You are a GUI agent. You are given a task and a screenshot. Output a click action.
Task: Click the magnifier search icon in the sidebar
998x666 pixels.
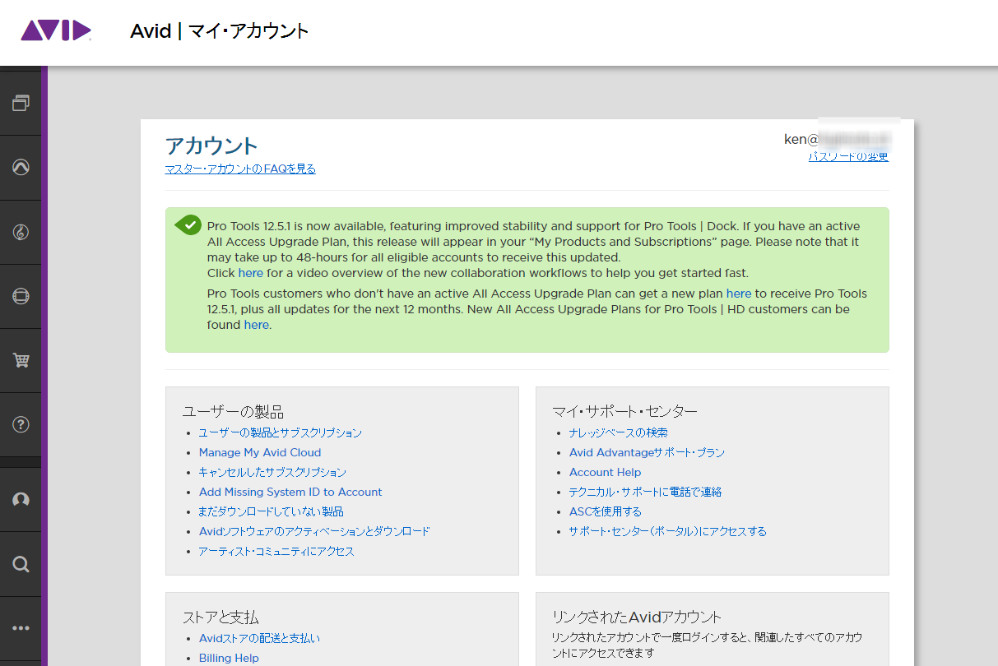[x=21, y=564]
